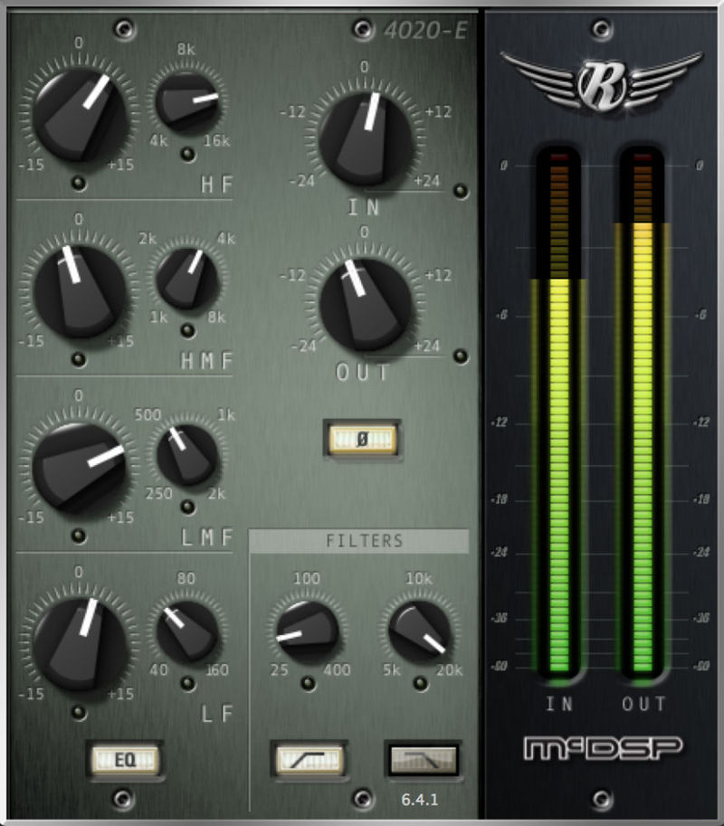Click the high-pass filter frequency knob

[307, 631]
